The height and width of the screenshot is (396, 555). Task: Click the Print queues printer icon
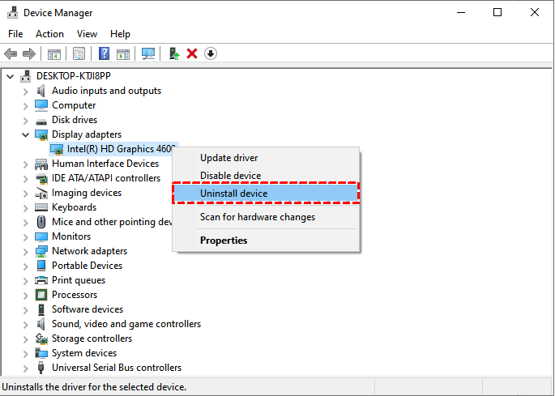pos(41,280)
